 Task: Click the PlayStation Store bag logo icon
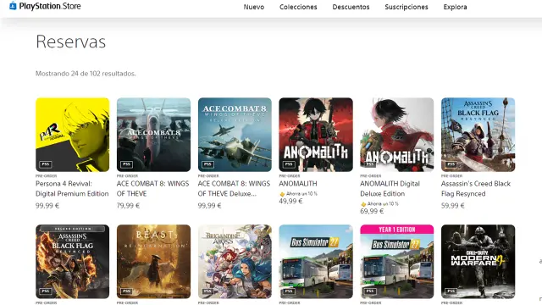point(13,6)
